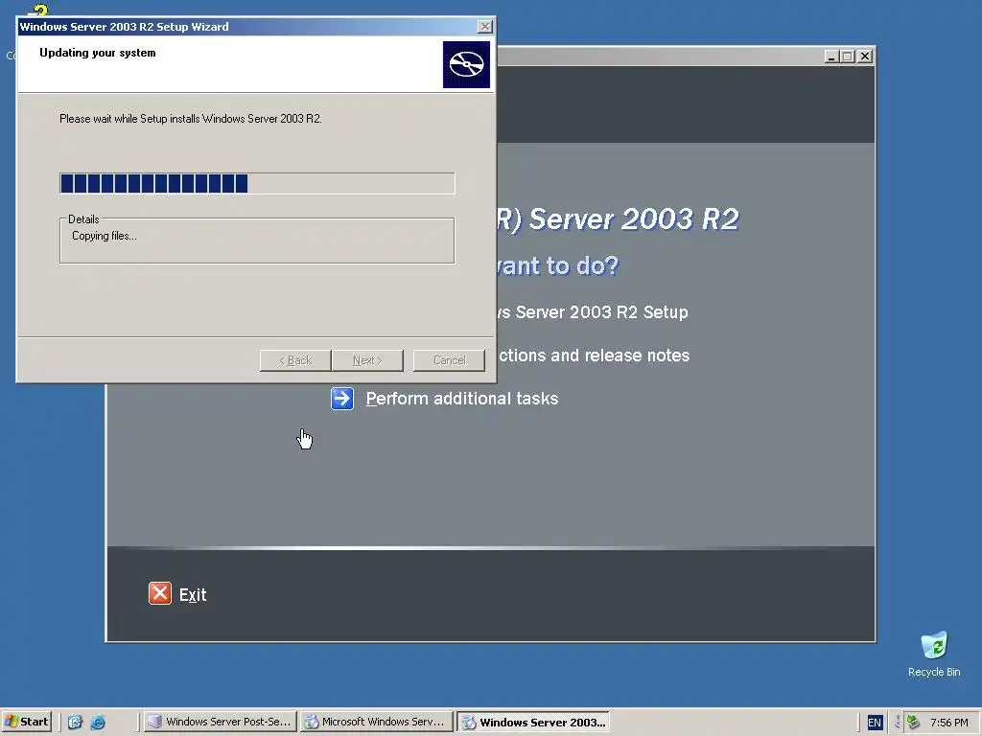The width and height of the screenshot is (982, 736).
Task: Launch Internet Explorer from quick launch
Action: coord(98,723)
